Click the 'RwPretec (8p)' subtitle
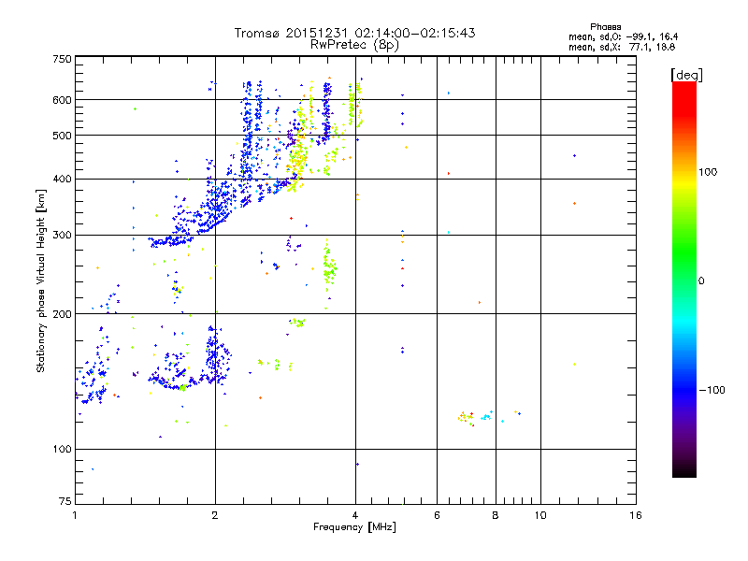Image resolution: width=748 pixels, height=561 pixels. pos(354,45)
